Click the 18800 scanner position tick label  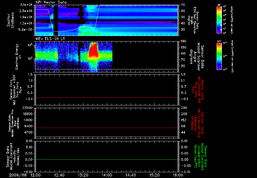click(28, 114)
